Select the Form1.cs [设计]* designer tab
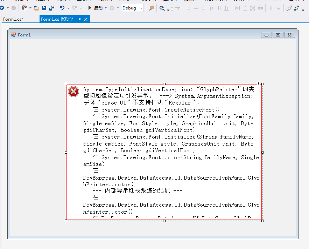309x249 pixels. coord(57,19)
